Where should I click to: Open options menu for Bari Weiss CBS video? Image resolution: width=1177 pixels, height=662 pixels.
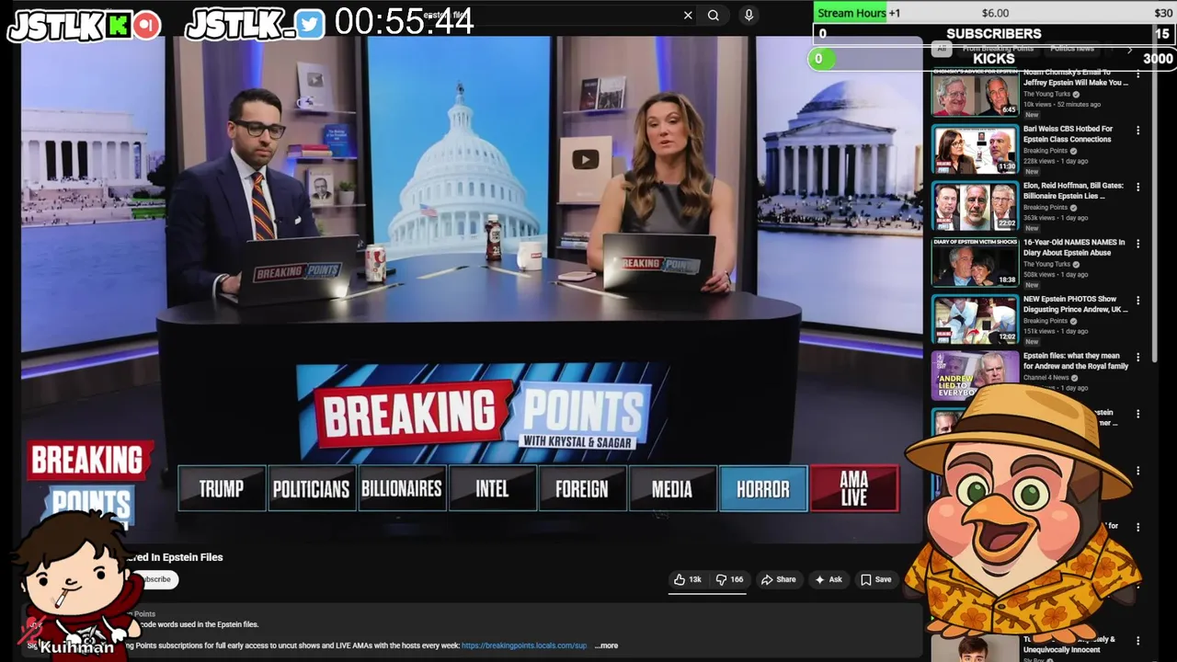(1137, 131)
